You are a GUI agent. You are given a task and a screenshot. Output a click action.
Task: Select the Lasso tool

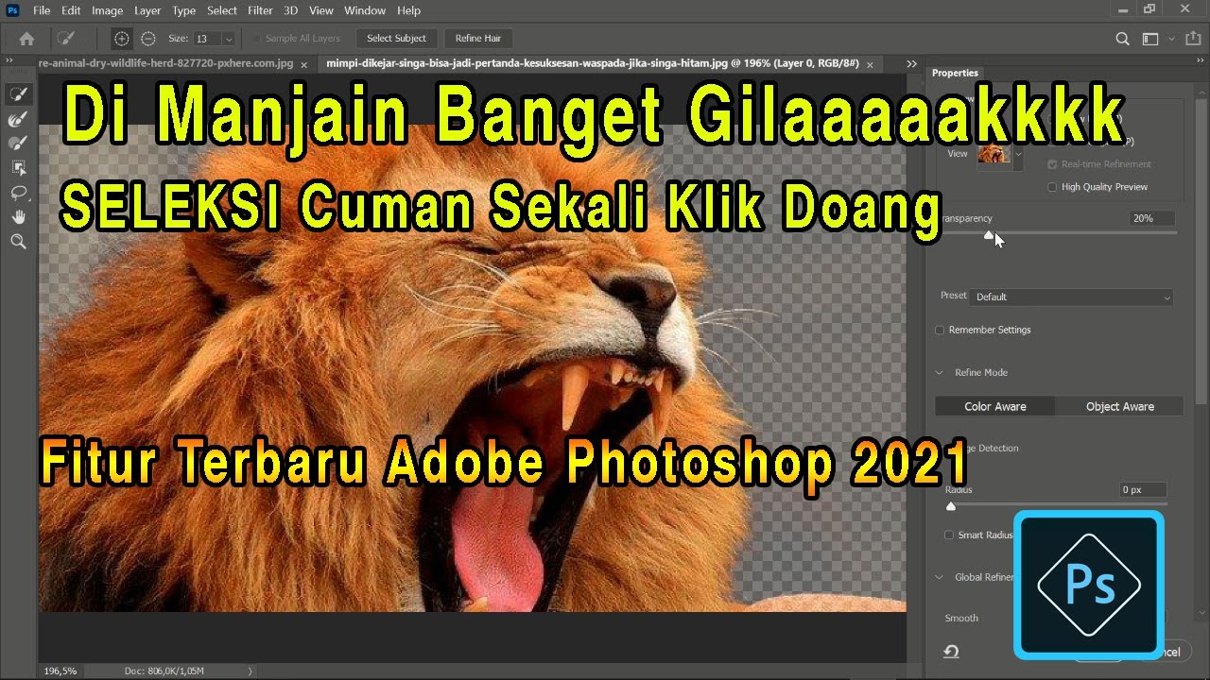[x=18, y=193]
